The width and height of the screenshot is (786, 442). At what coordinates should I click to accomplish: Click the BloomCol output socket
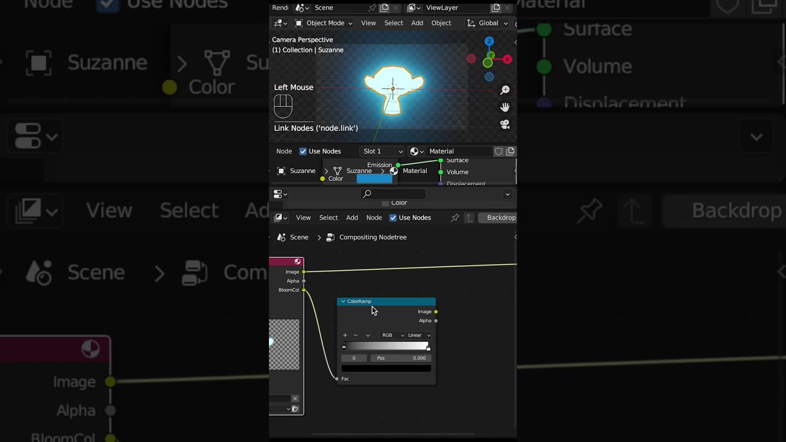coord(304,290)
